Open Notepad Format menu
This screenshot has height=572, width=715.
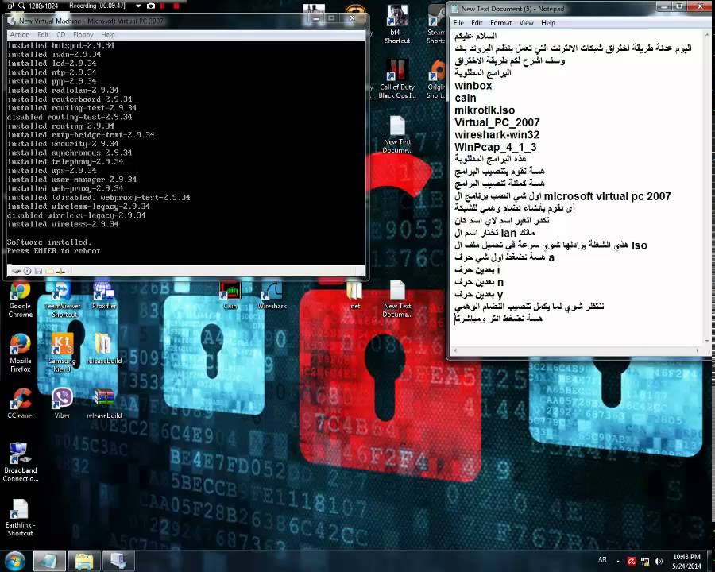pos(500,23)
